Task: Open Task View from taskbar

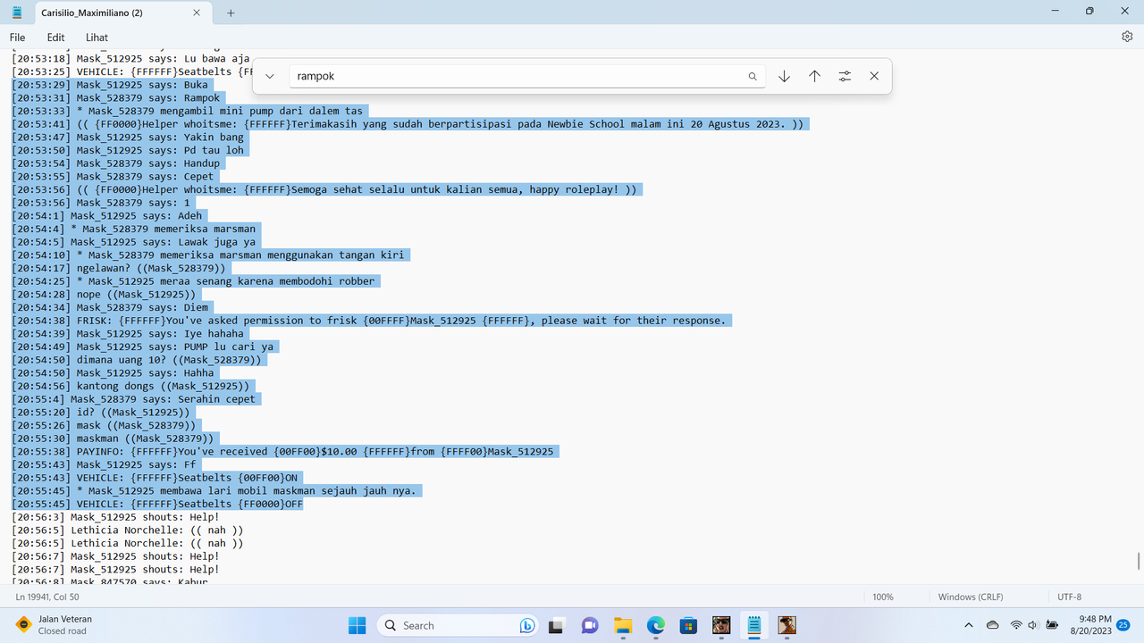Action: point(557,625)
